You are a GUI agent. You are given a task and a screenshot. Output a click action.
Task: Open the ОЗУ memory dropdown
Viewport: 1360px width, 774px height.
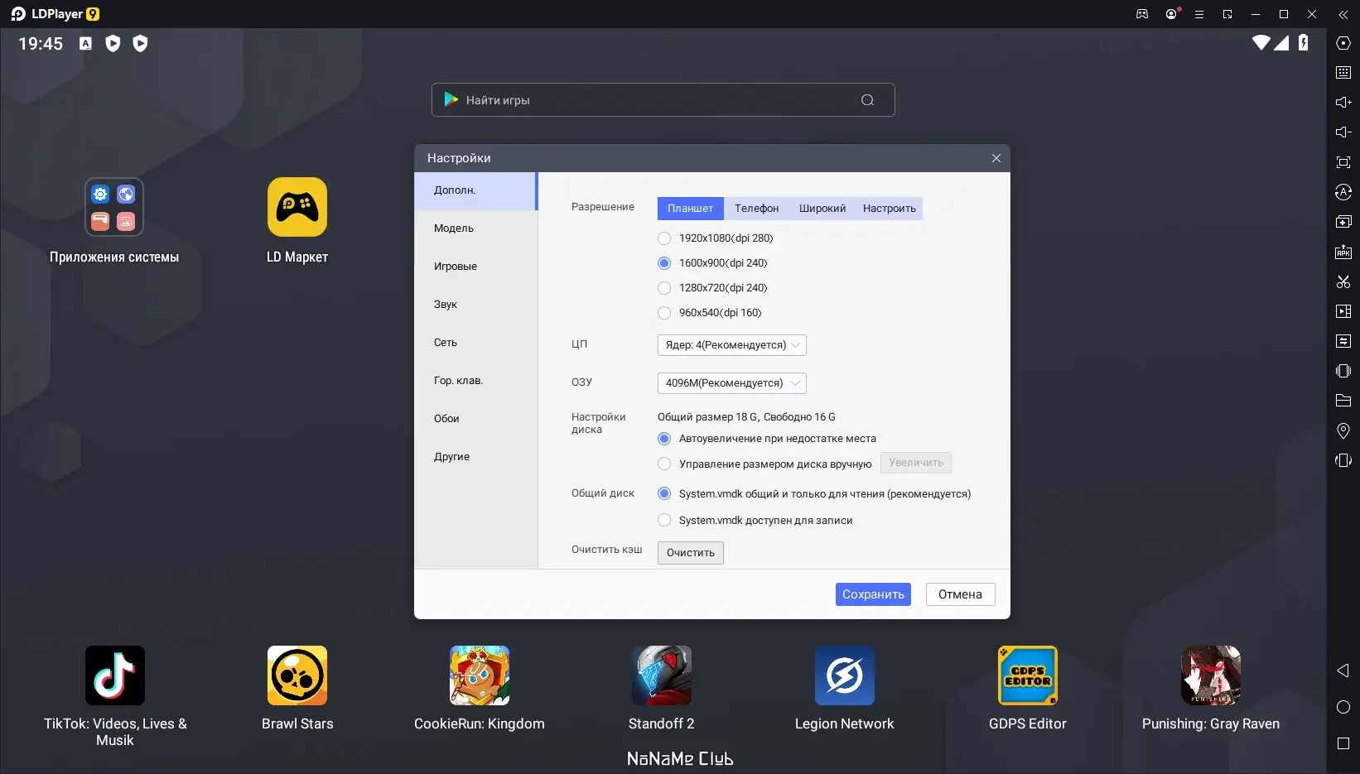pyautogui.click(x=731, y=383)
